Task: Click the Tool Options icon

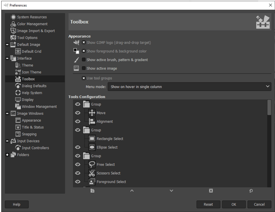Action: point(13,37)
